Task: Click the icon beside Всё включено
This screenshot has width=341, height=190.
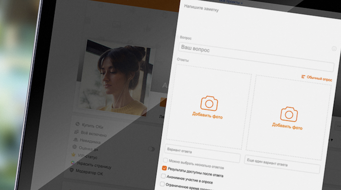Action: pos(76,132)
